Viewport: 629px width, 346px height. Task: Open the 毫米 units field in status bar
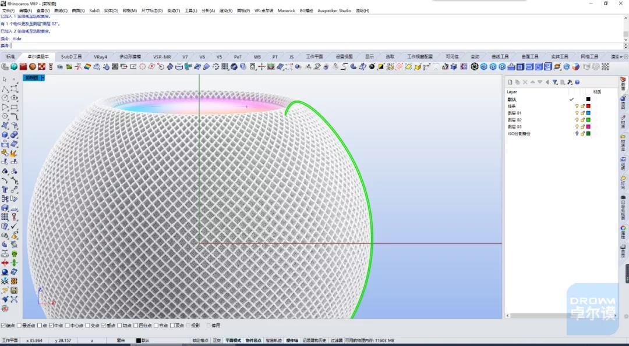click(121, 340)
